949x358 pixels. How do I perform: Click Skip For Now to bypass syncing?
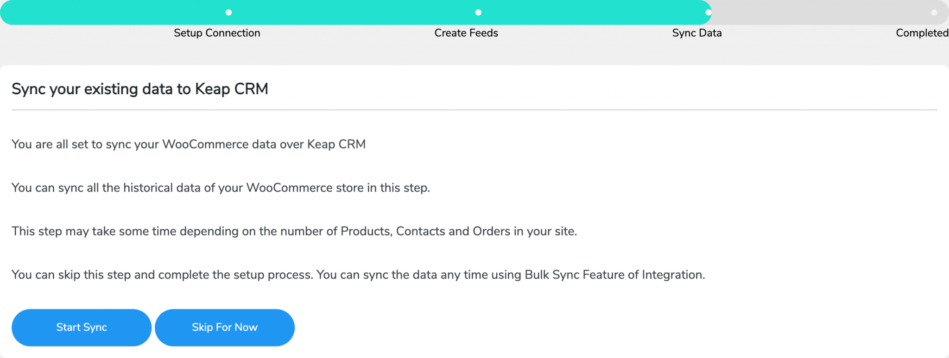pos(225,327)
